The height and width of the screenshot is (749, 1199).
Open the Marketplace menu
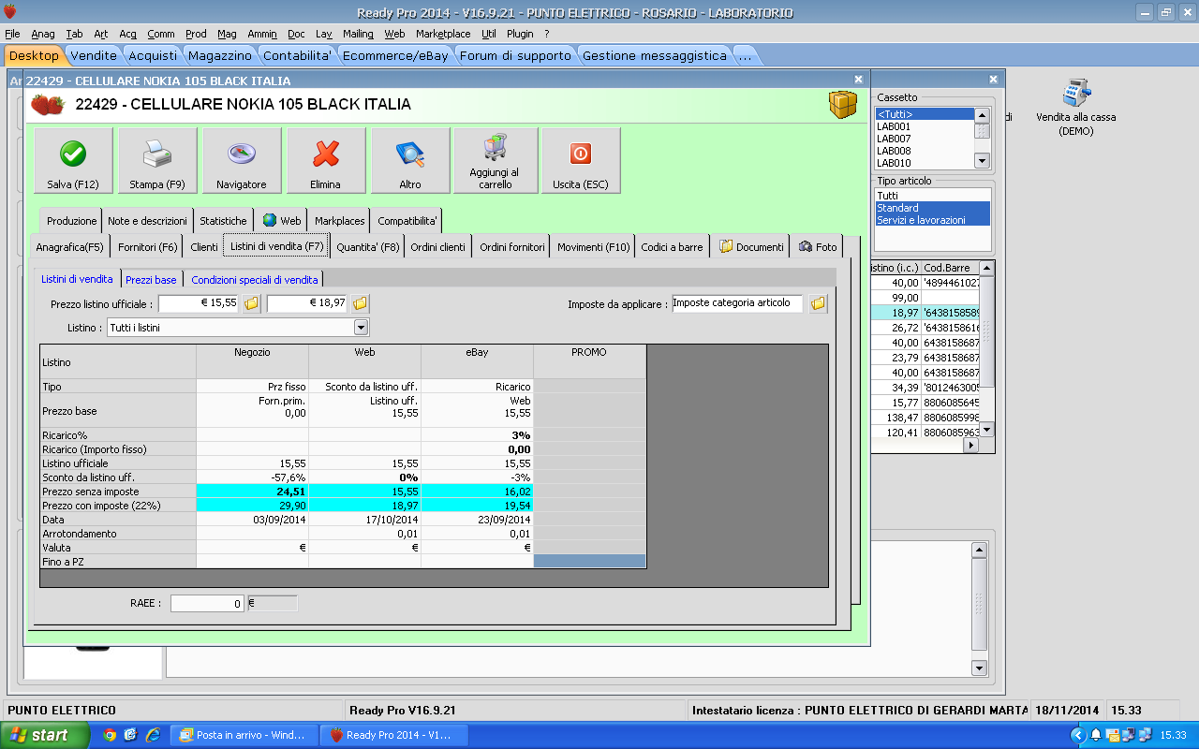click(443, 34)
